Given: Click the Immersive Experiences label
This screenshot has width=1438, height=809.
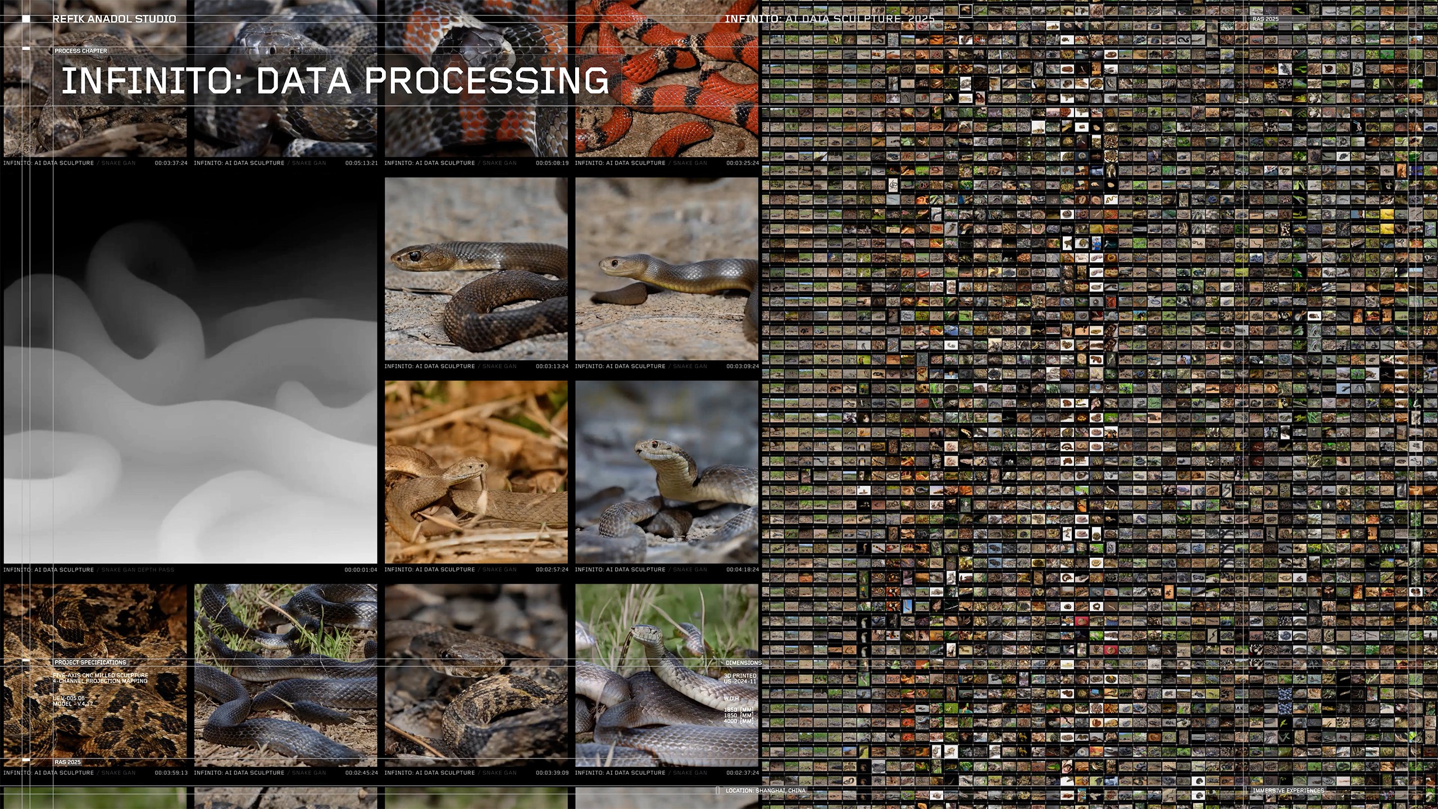Looking at the screenshot, I should point(1288,790).
